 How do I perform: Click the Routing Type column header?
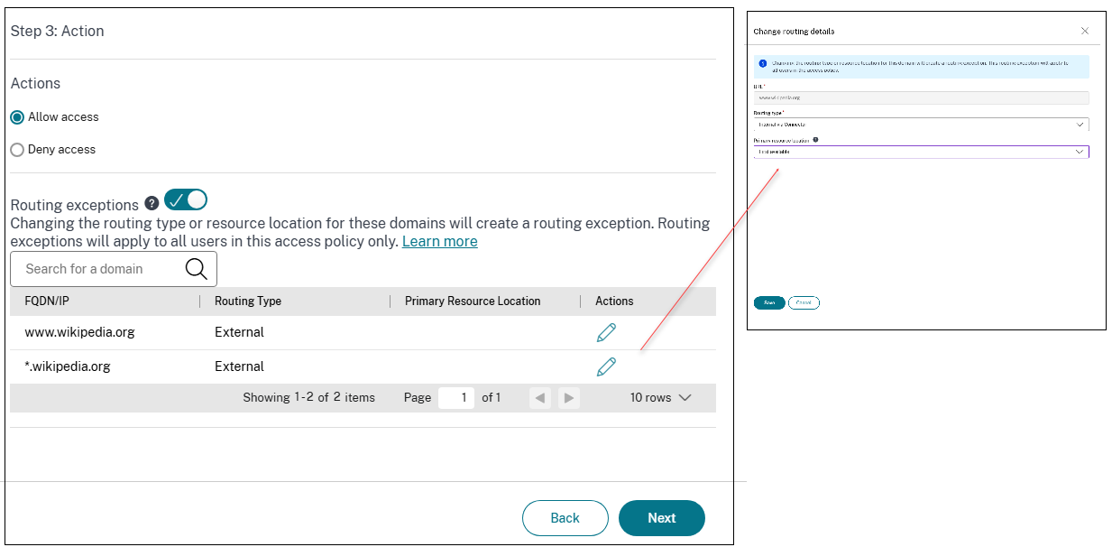coord(248,301)
